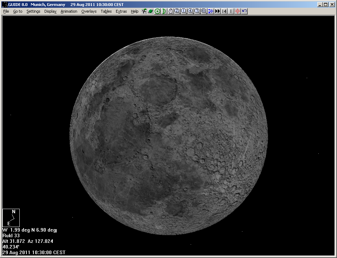Select zoom level 4 magnifier icon
337x258 pixels.
click(x=190, y=11)
